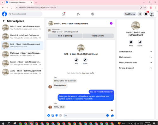
Task: Open a new browser tab
Action: click(36, 2)
